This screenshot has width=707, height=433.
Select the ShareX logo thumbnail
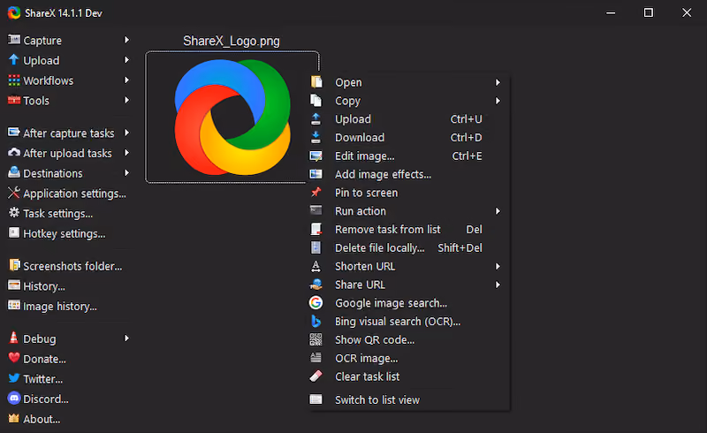232,118
